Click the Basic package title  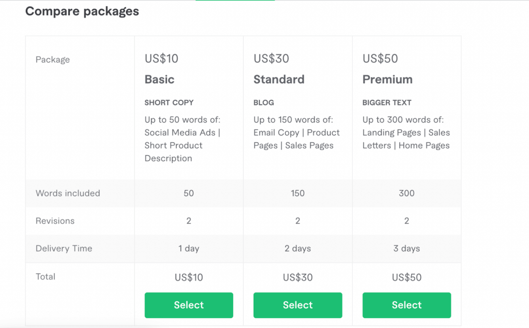[x=159, y=80]
